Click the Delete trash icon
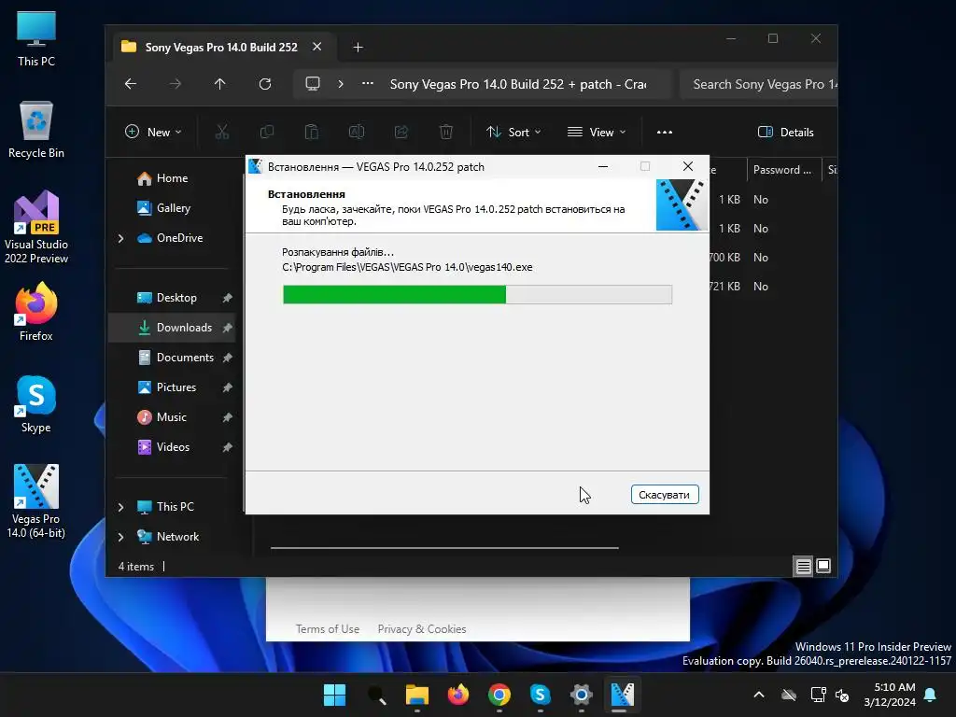 coord(446,132)
